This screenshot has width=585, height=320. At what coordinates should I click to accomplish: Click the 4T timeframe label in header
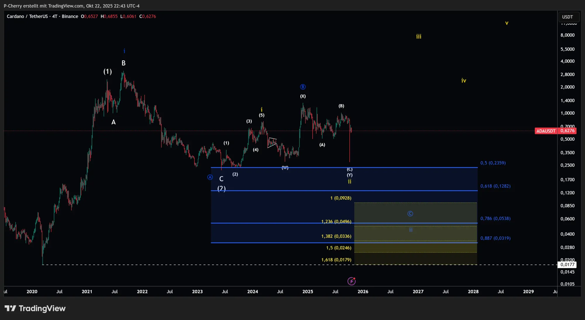pyautogui.click(x=55, y=16)
